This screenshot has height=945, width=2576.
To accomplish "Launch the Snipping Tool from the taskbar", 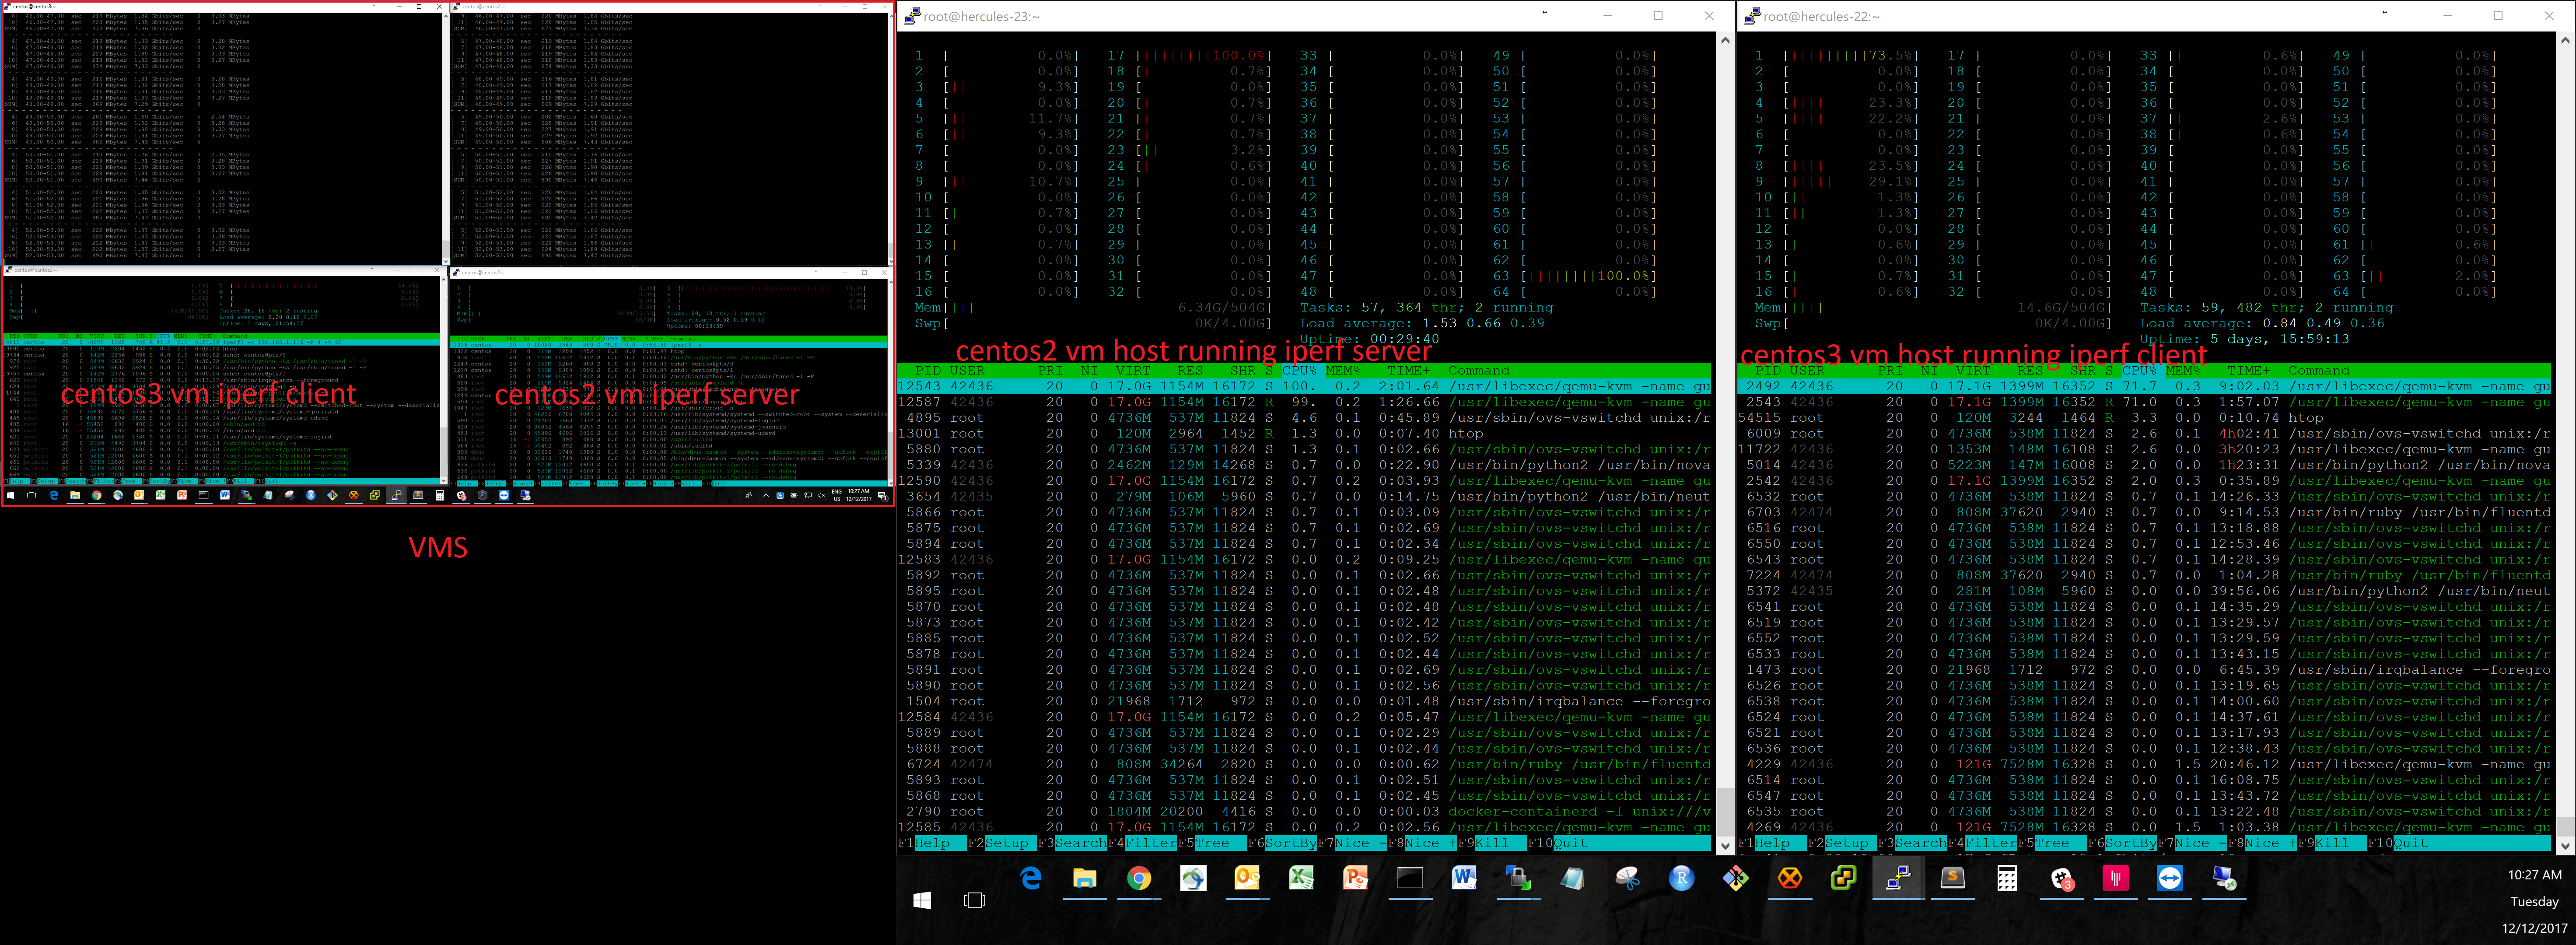I will pyautogui.click(x=1627, y=879).
